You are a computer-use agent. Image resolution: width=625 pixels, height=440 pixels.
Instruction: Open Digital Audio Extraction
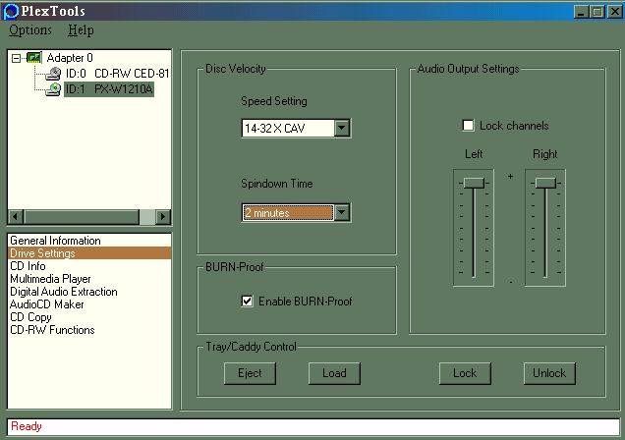pyautogui.click(x=89, y=292)
